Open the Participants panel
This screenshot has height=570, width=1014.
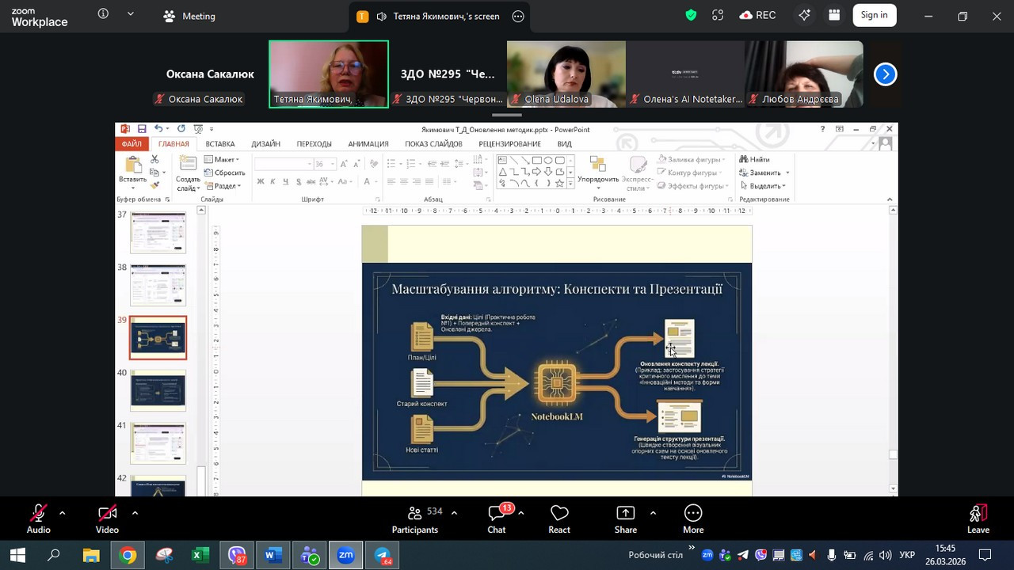point(415,519)
